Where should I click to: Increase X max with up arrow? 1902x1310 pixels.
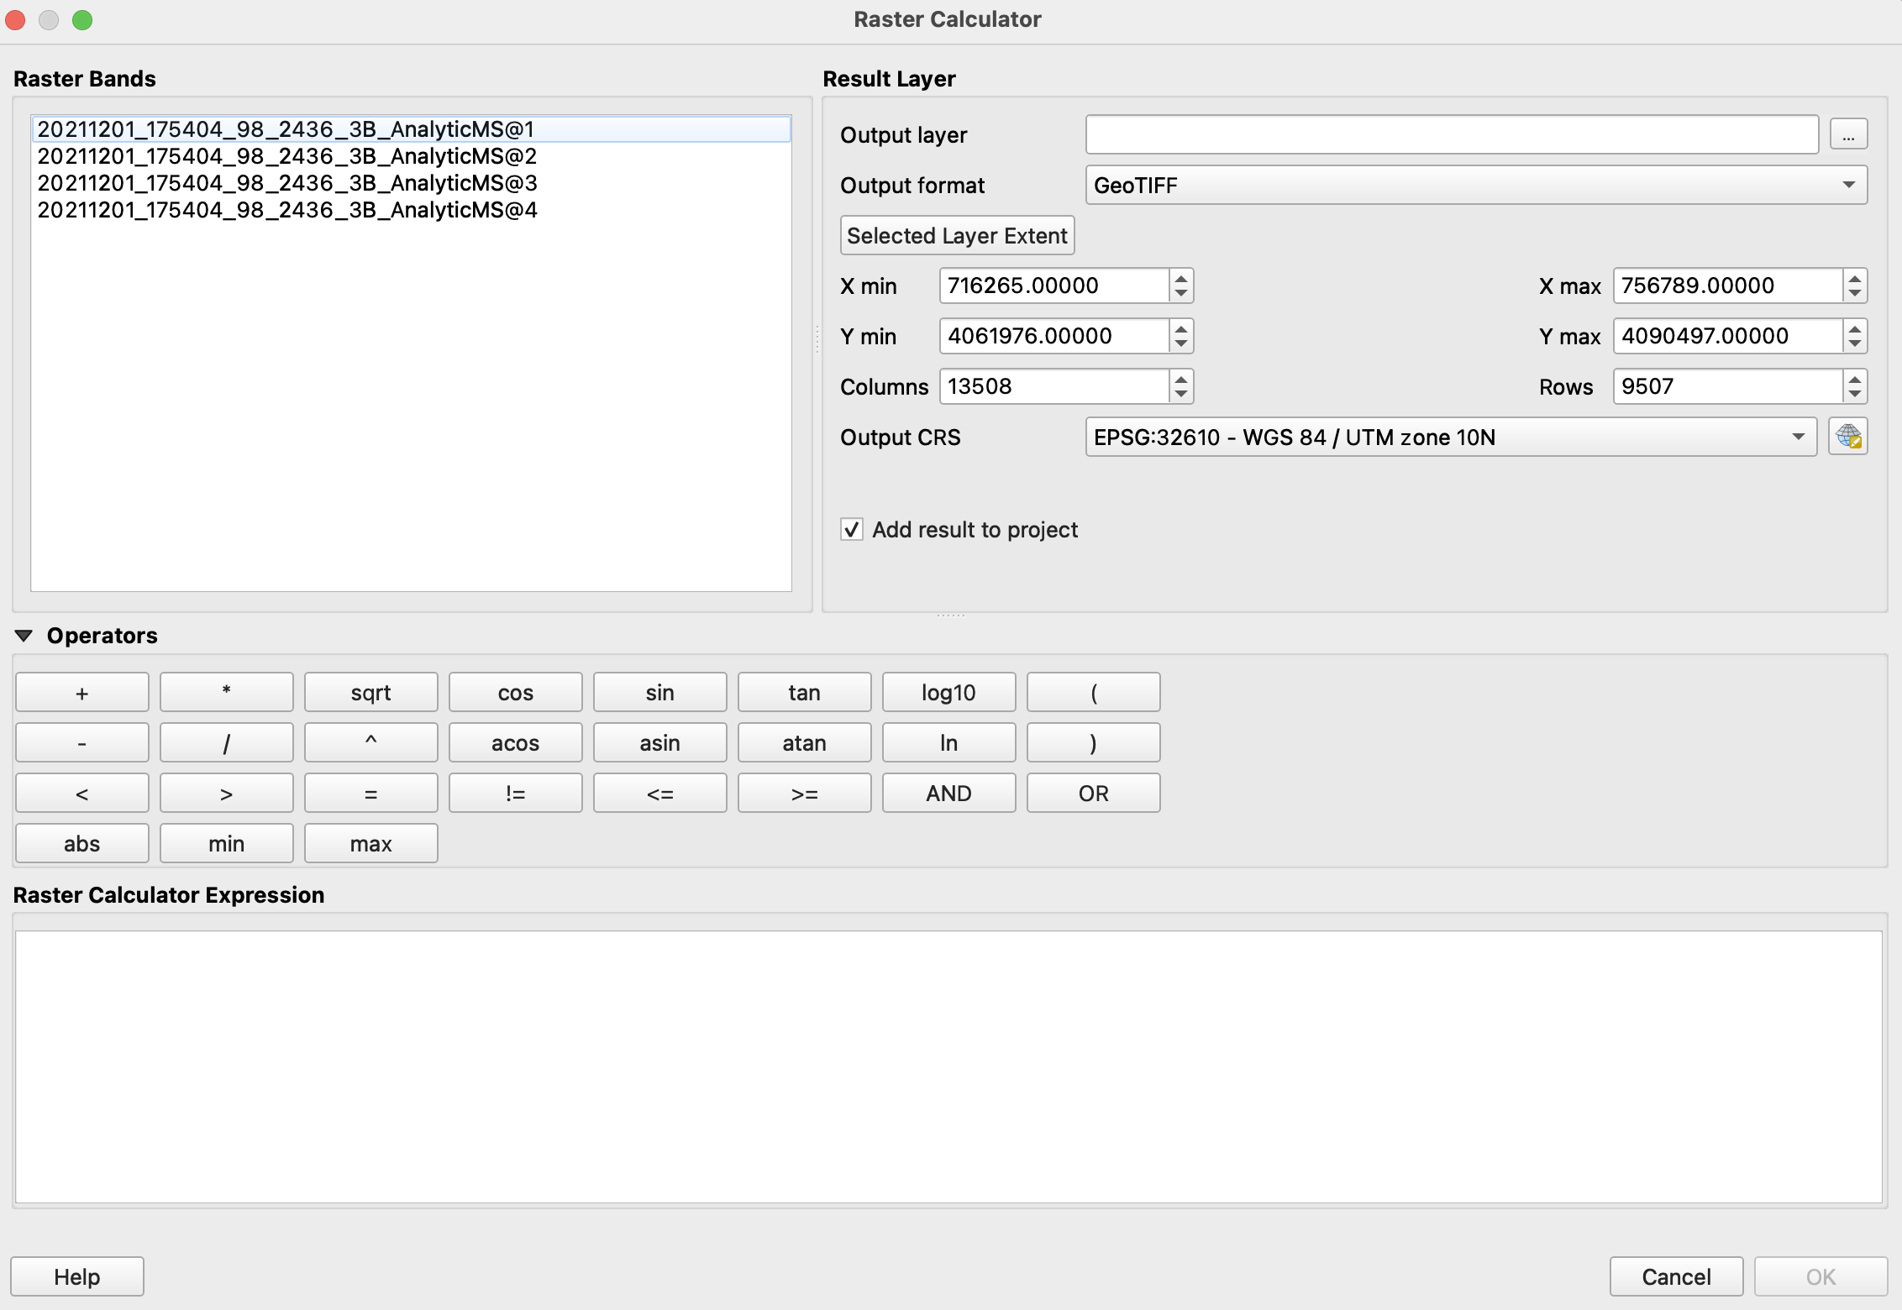tap(1855, 278)
